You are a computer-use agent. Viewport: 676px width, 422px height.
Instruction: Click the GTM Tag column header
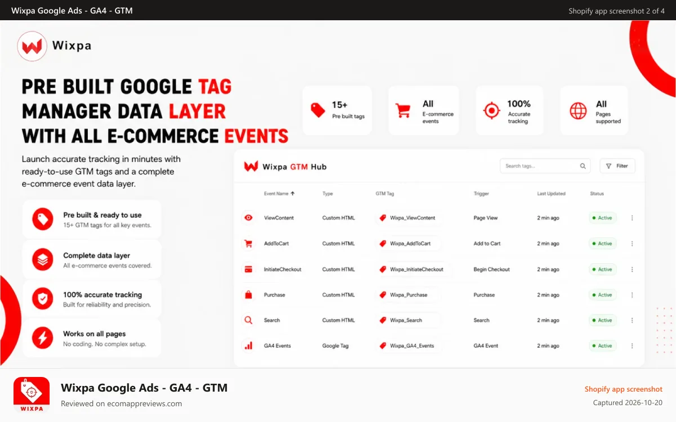(385, 194)
